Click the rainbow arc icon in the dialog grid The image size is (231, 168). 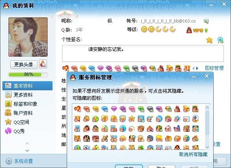pos(168,119)
